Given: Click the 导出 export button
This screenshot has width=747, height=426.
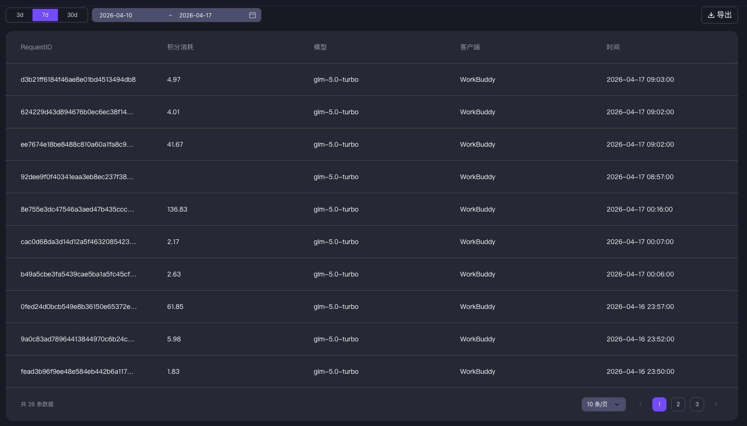Looking at the screenshot, I should (x=720, y=15).
